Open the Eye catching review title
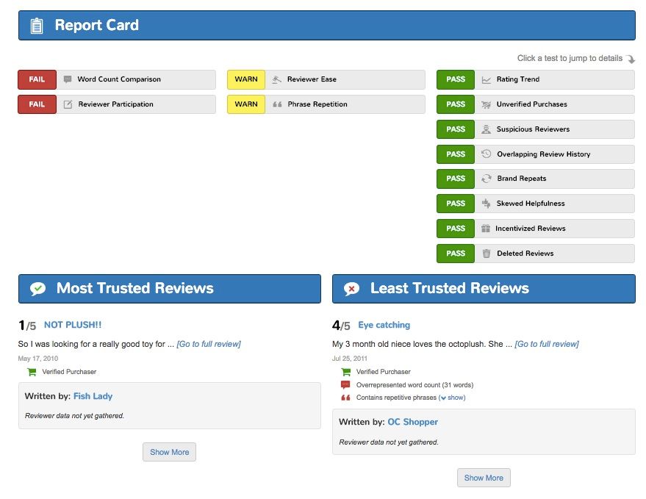The width and height of the screenshot is (646, 499). click(x=384, y=325)
